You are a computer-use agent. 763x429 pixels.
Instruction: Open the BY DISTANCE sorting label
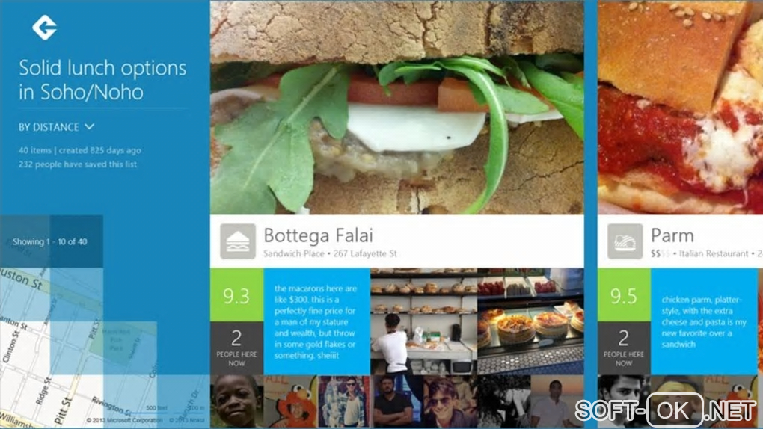[49, 127]
